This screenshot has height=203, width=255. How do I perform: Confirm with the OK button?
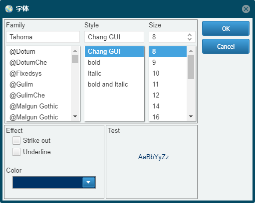pos(226,28)
